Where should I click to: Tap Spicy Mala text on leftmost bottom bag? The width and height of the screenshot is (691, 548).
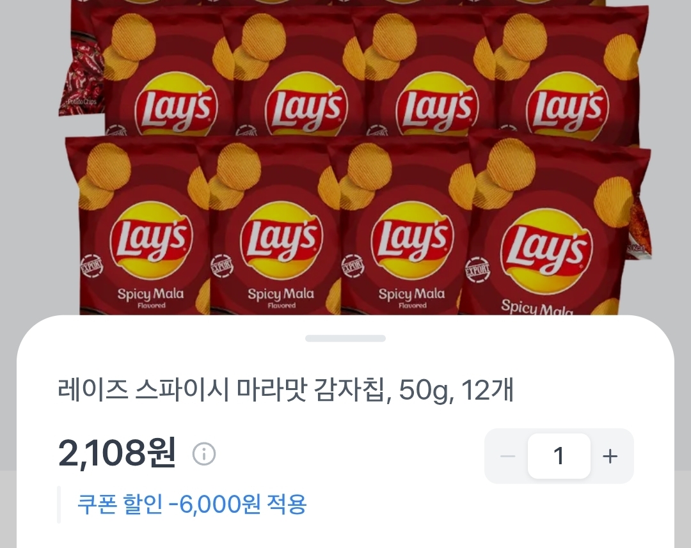(x=151, y=294)
